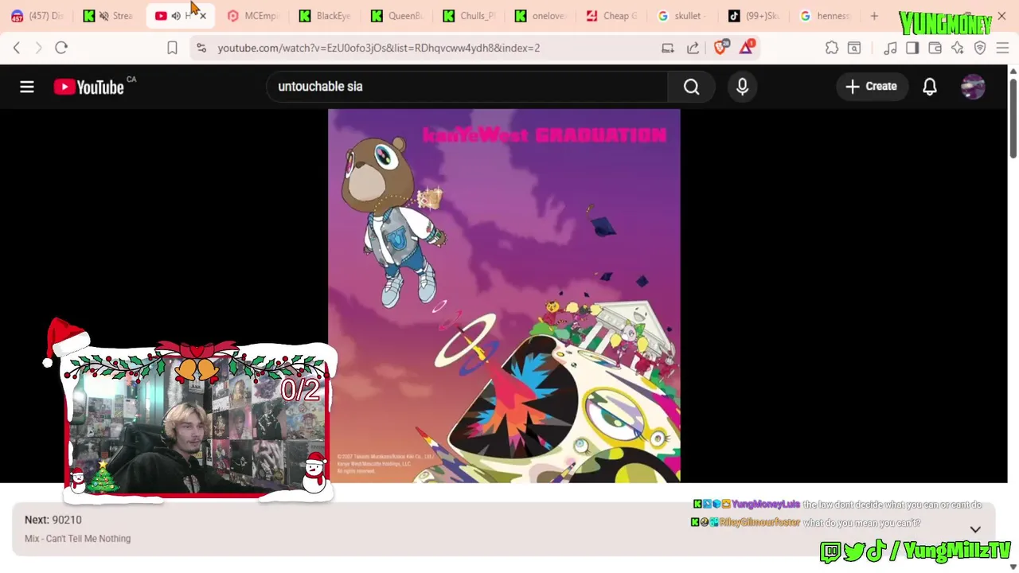Open the YouTube guide hamburger menu

click(27, 87)
